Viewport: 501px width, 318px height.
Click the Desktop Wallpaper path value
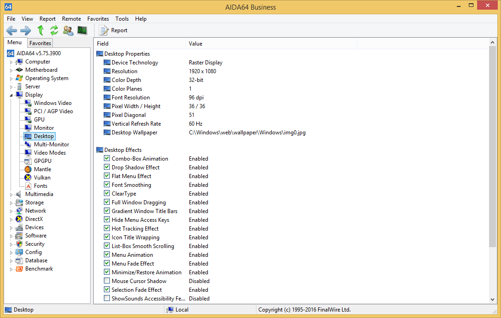[247, 133]
